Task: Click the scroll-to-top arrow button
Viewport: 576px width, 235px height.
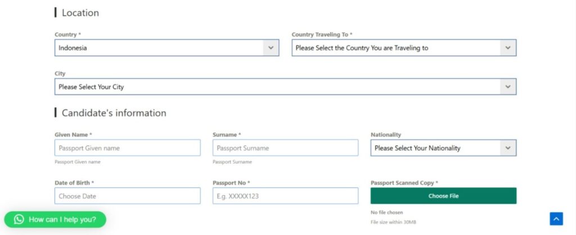Action: click(556, 219)
